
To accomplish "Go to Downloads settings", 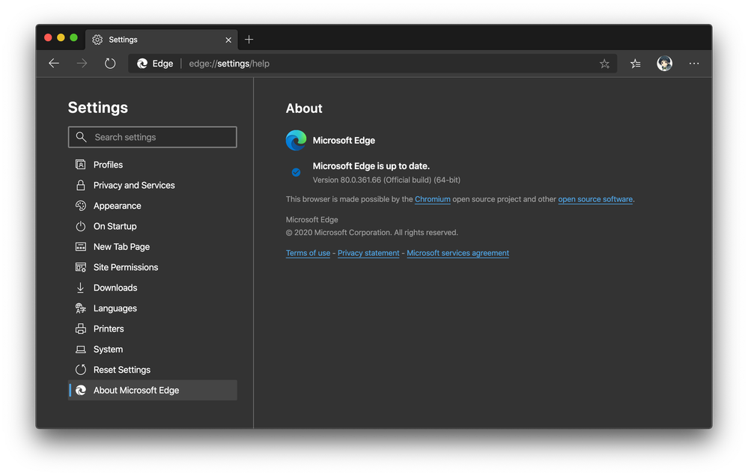I will (x=153, y=287).
